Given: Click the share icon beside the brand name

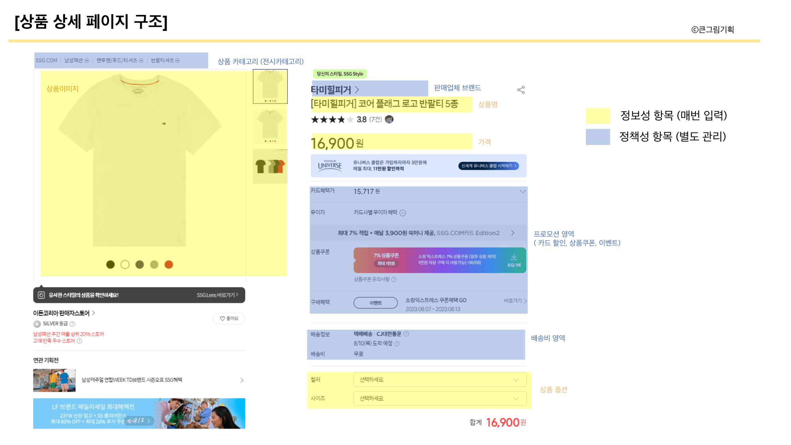Looking at the screenshot, I should click(521, 90).
